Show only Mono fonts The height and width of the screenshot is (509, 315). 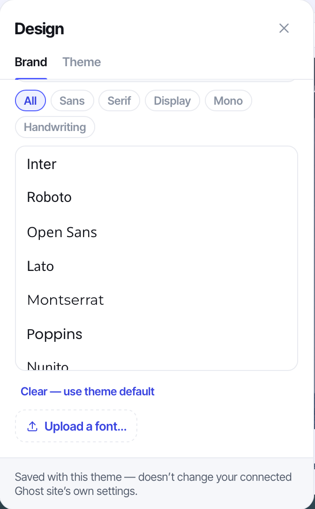pyautogui.click(x=228, y=100)
